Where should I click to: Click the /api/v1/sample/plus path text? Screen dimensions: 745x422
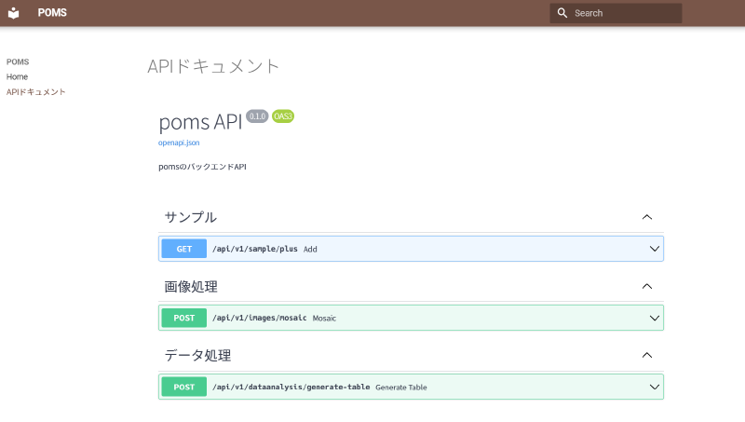[x=254, y=249]
